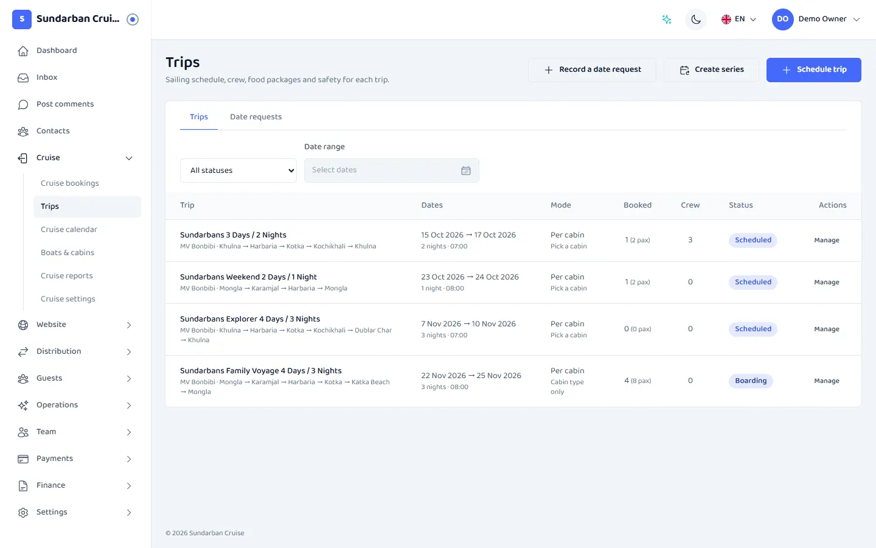Collapse the Cruise sidebar section chevron
The height and width of the screenshot is (548, 876).
[129, 158]
